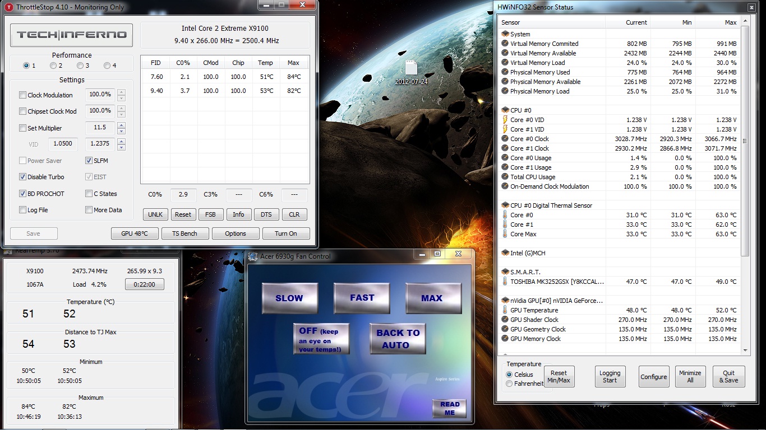This screenshot has height=430, width=766.
Task: Select Performance profile 4 radio button
Action: [x=107, y=66]
